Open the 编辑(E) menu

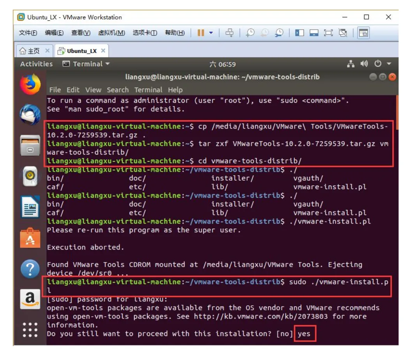[54, 33]
